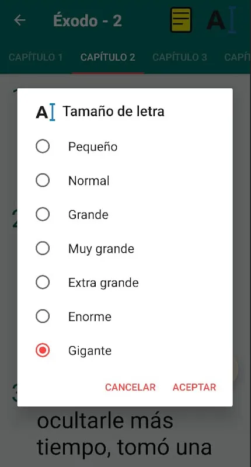Choose the Grande radio option
This screenshot has height=467, width=251.
click(x=43, y=214)
